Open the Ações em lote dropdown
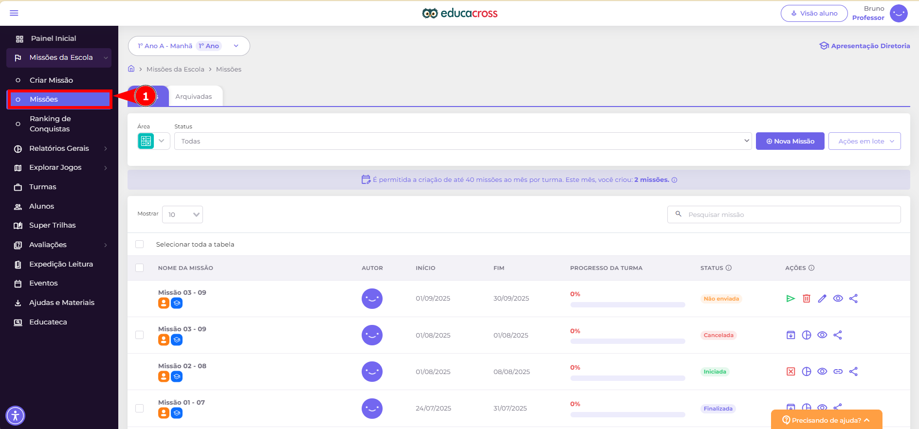This screenshot has height=429, width=919. [x=864, y=141]
